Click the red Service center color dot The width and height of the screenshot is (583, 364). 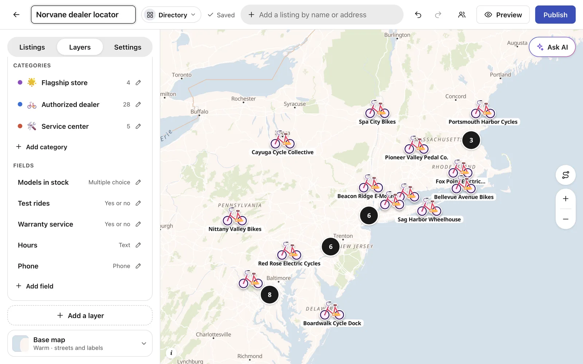(20, 126)
